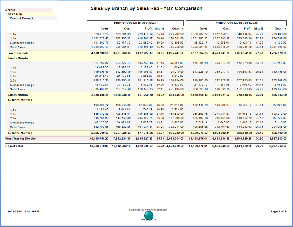Viewport: 293px width, 227px height.
Task: Click the 2021 Cost column header
Action: 127,28
